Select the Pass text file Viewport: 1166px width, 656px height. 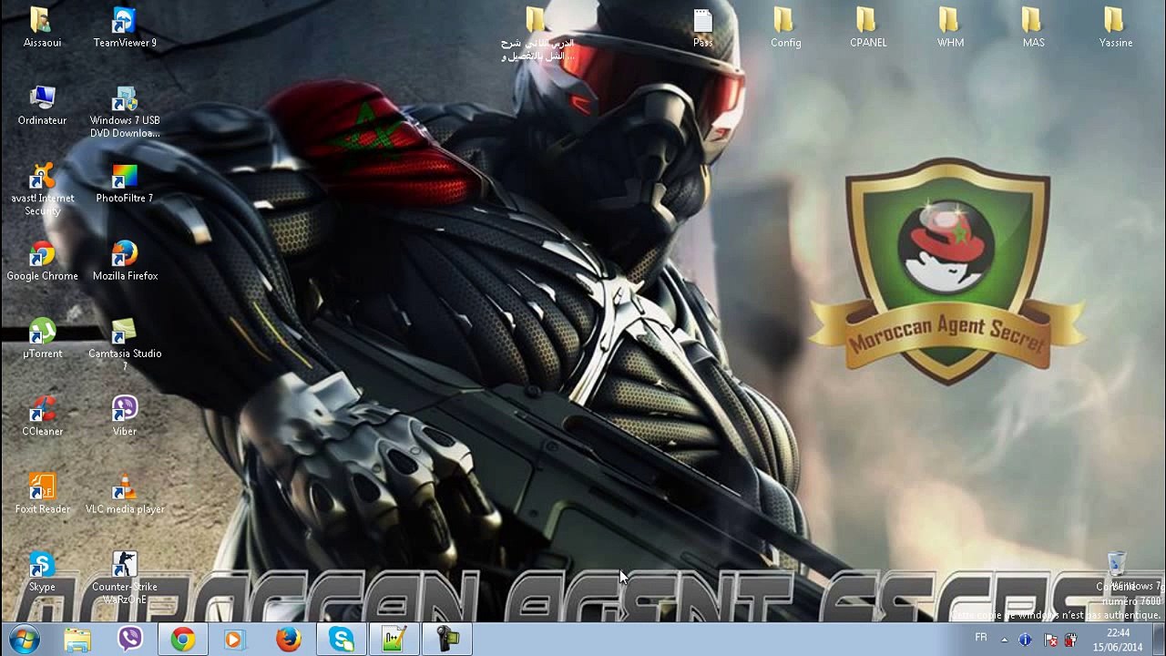(x=702, y=27)
